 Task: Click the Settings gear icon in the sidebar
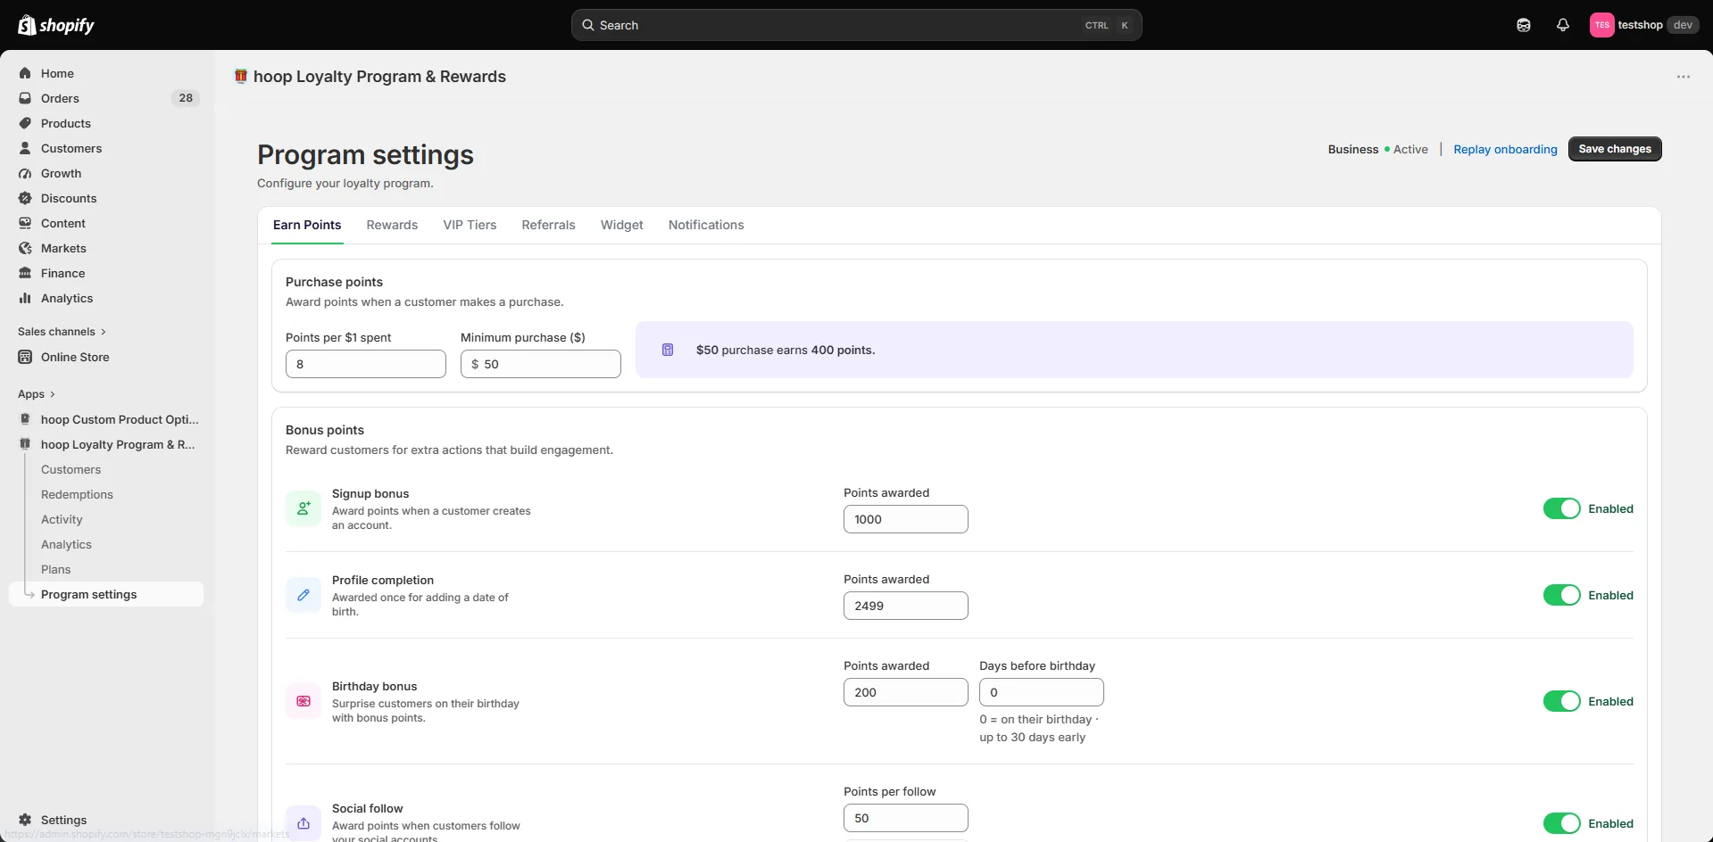click(25, 820)
